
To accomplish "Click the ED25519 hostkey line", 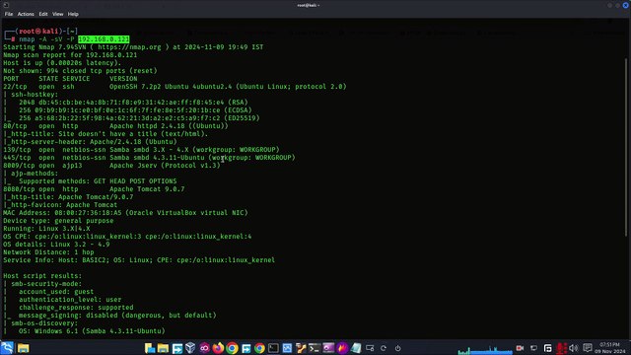I will point(139,118).
